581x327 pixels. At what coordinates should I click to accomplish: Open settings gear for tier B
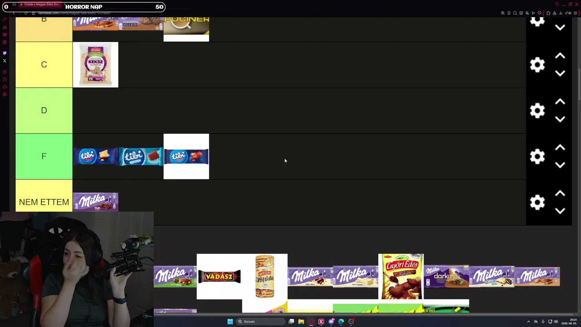pyautogui.click(x=537, y=21)
